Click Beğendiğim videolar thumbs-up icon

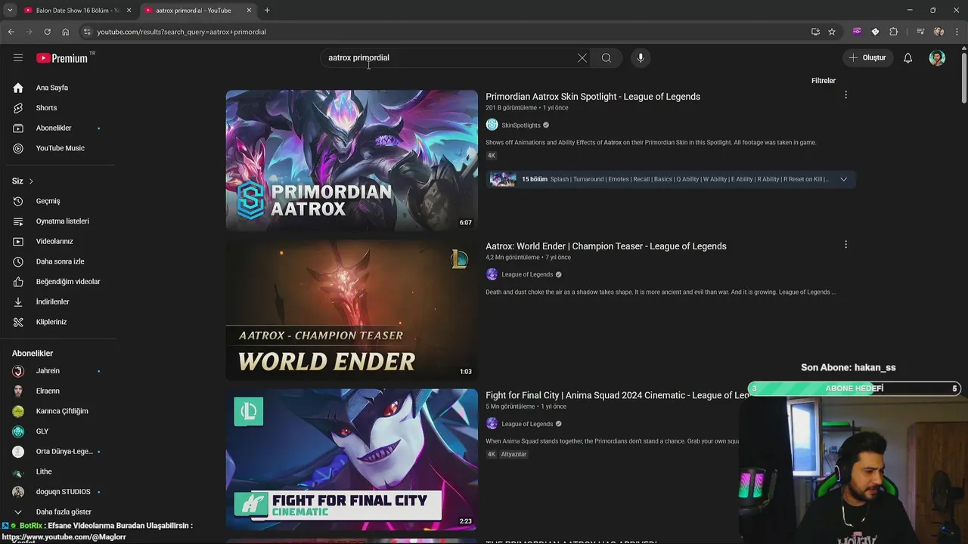[x=18, y=282]
